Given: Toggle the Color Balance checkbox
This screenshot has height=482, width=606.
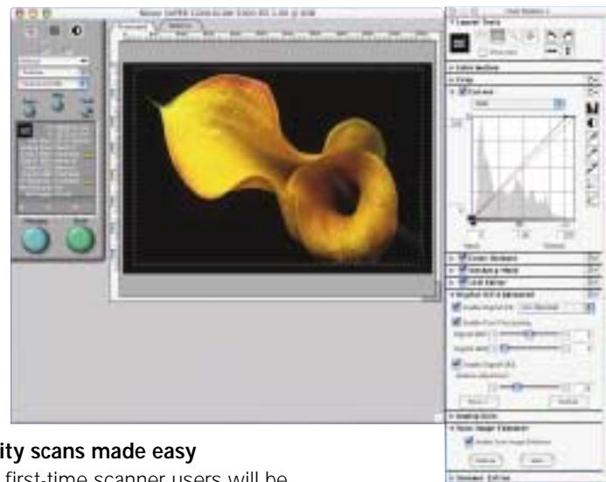Looking at the screenshot, I should coord(463,257).
